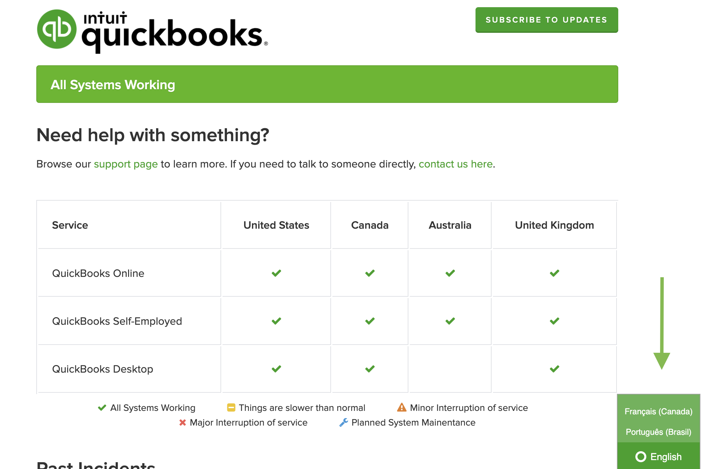Open the support page link
The height and width of the screenshot is (469, 710).
tap(126, 164)
